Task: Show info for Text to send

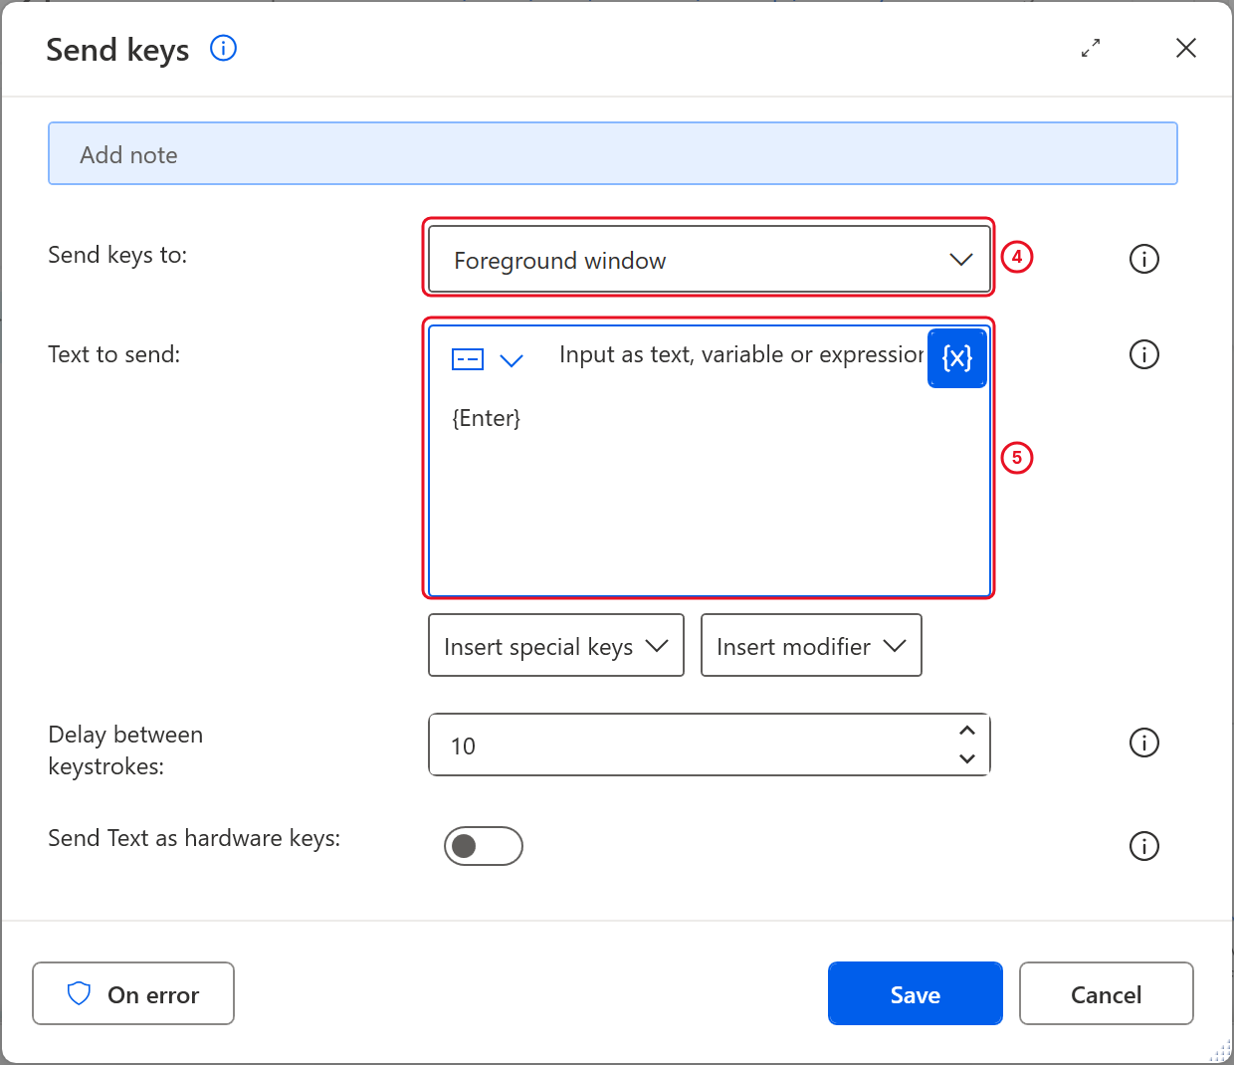Action: (1144, 354)
